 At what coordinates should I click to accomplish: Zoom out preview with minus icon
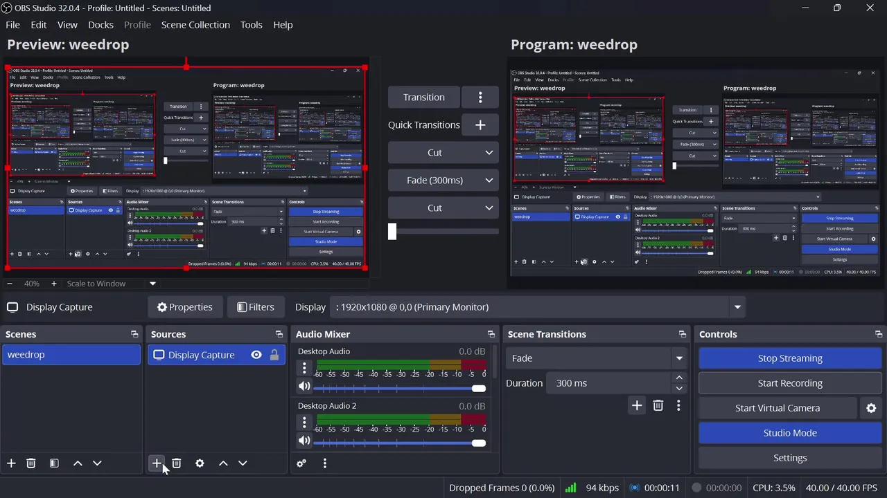(x=10, y=284)
